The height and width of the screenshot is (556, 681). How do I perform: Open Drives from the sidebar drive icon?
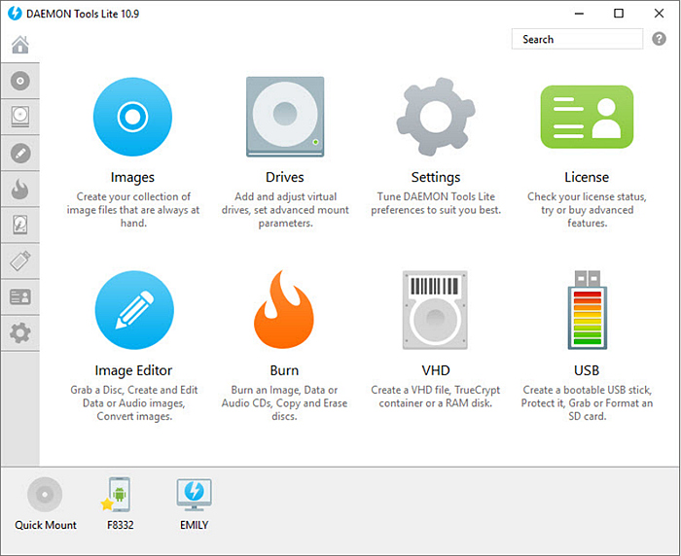click(x=20, y=117)
